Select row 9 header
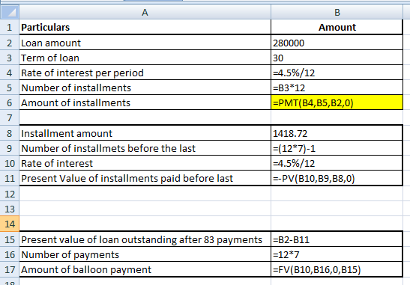This screenshot has width=410, height=285. tap(10, 148)
